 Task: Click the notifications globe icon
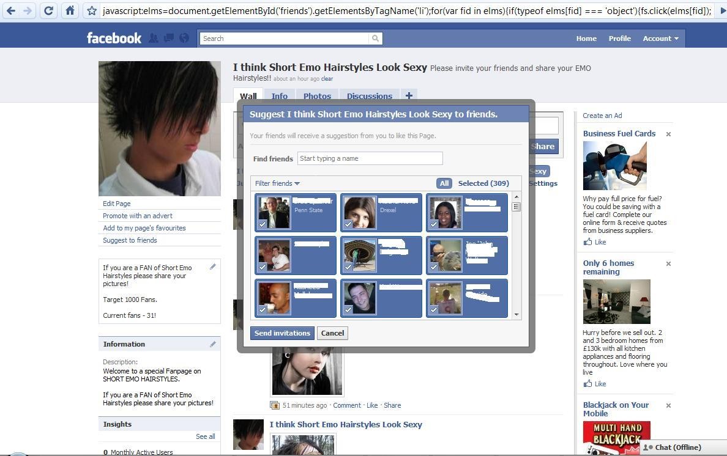(184, 38)
